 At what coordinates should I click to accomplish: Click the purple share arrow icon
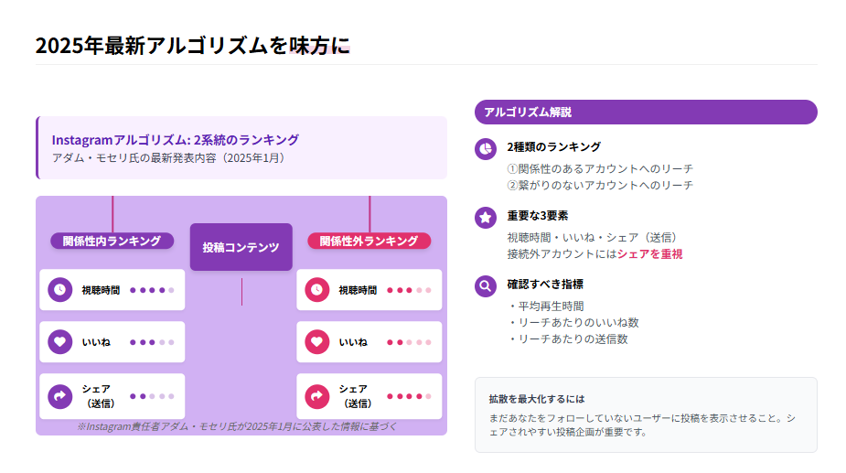[59, 396]
